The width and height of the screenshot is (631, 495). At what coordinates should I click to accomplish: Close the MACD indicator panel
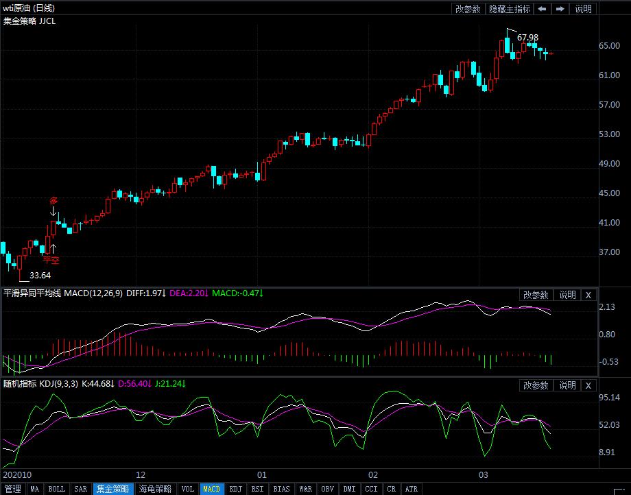(588, 295)
